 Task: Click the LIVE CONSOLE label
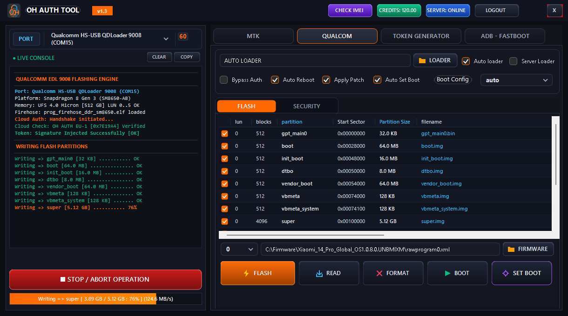34,58
